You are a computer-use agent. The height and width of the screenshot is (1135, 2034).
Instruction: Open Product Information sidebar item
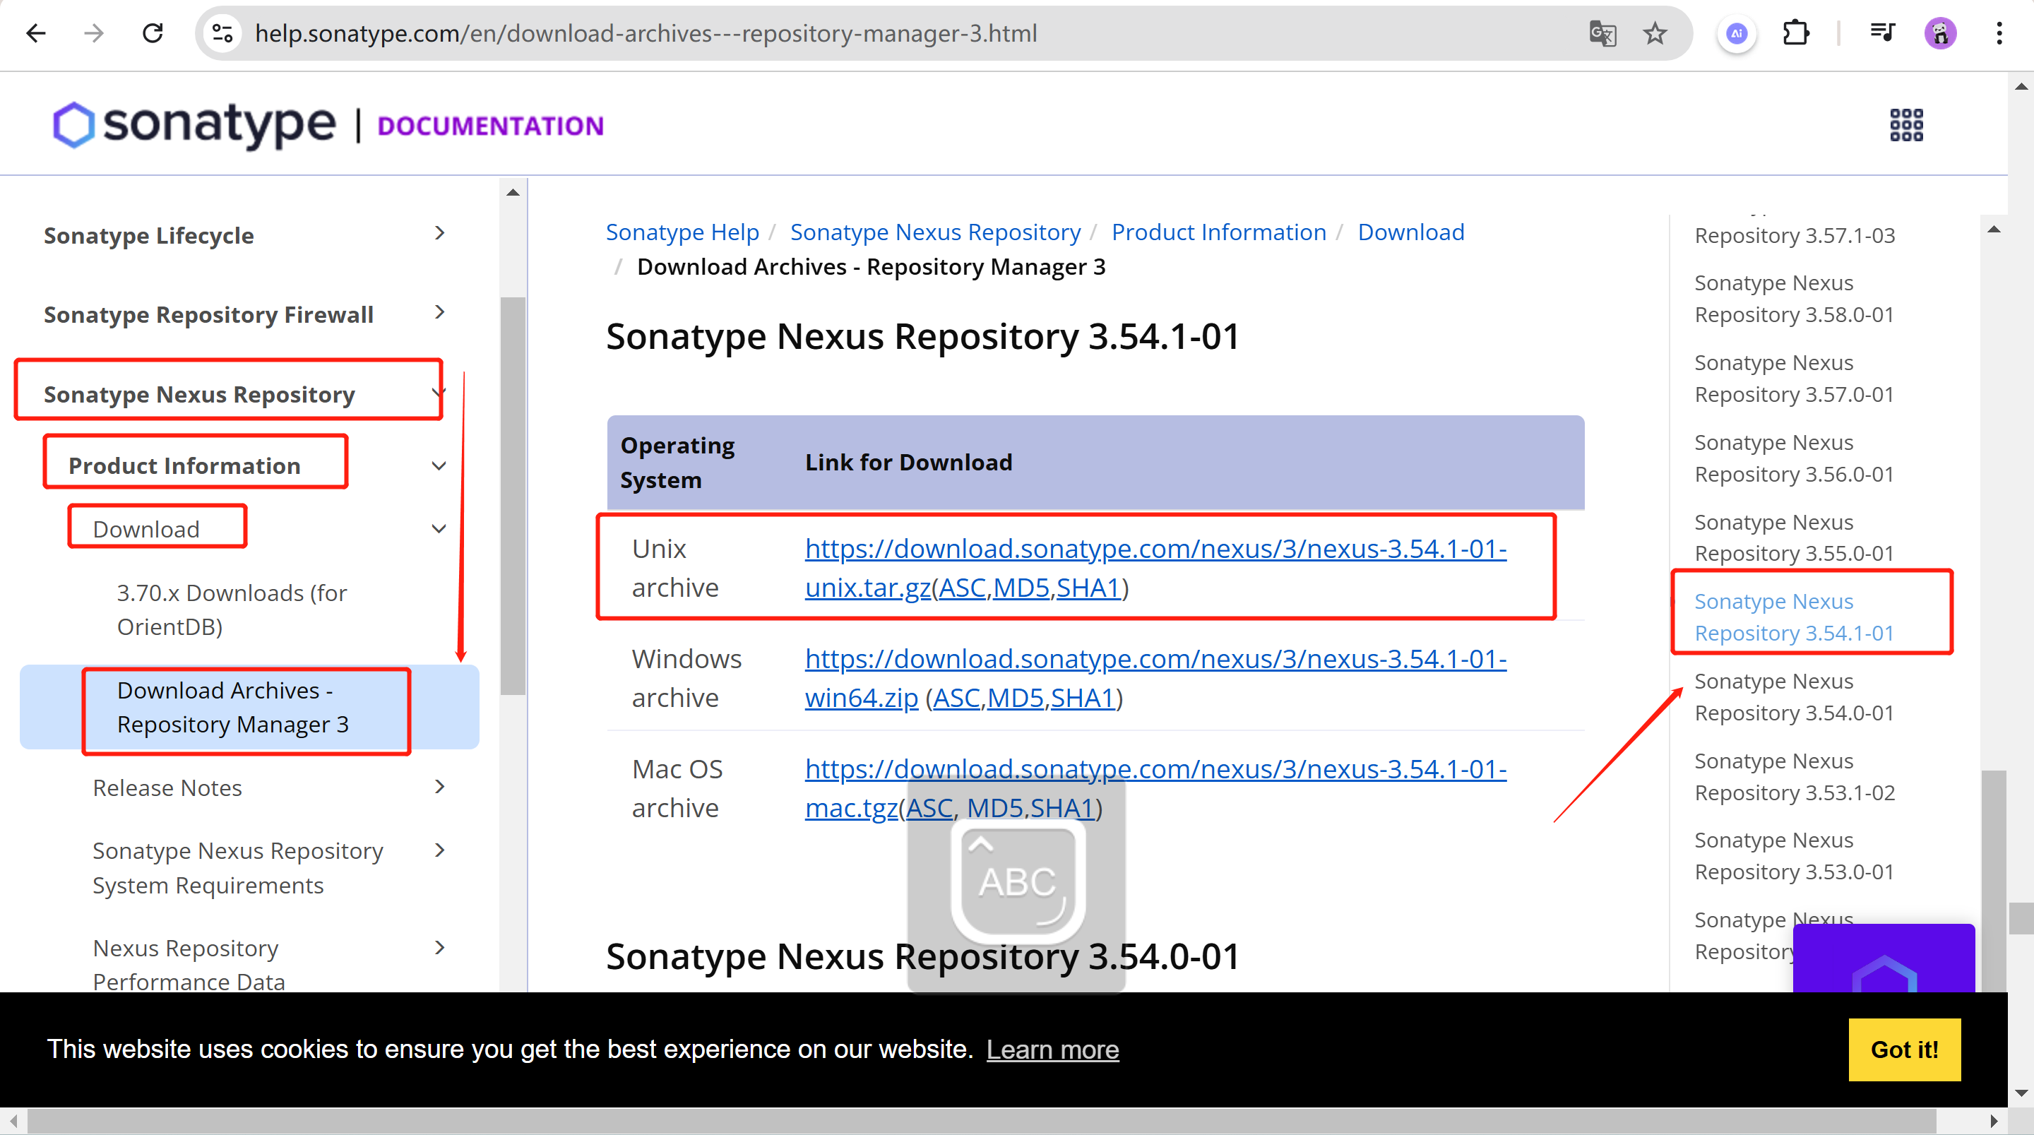pos(184,465)
